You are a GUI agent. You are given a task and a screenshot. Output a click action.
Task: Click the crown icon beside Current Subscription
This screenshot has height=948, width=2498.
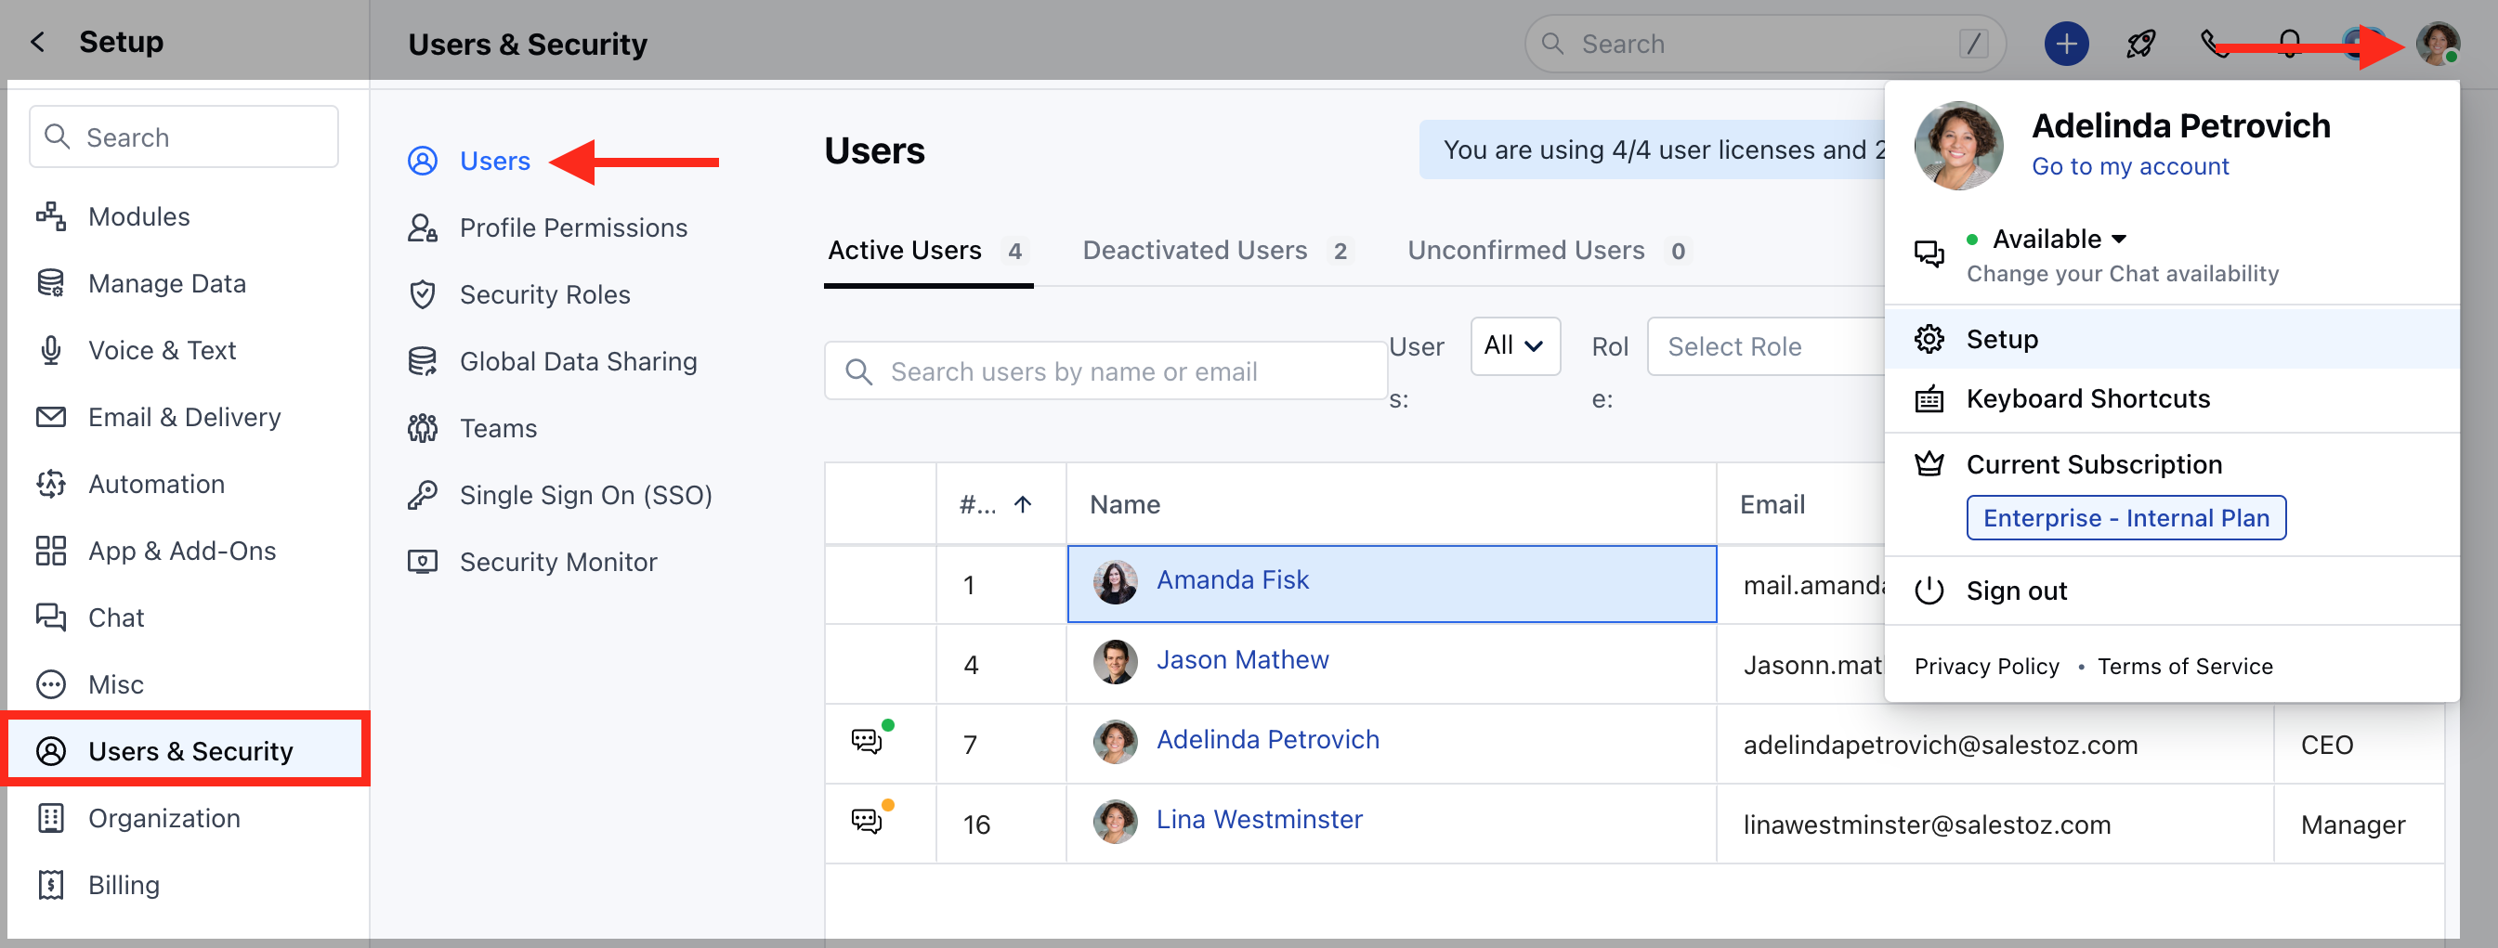pos(1929,464)
